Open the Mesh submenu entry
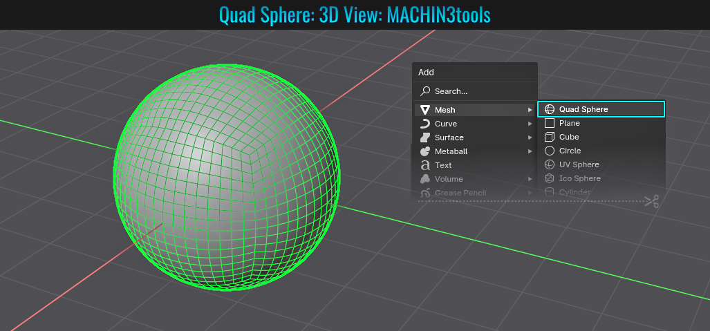Image resolution: width=710 pixels, height=331 pixels. coord(474,110)
